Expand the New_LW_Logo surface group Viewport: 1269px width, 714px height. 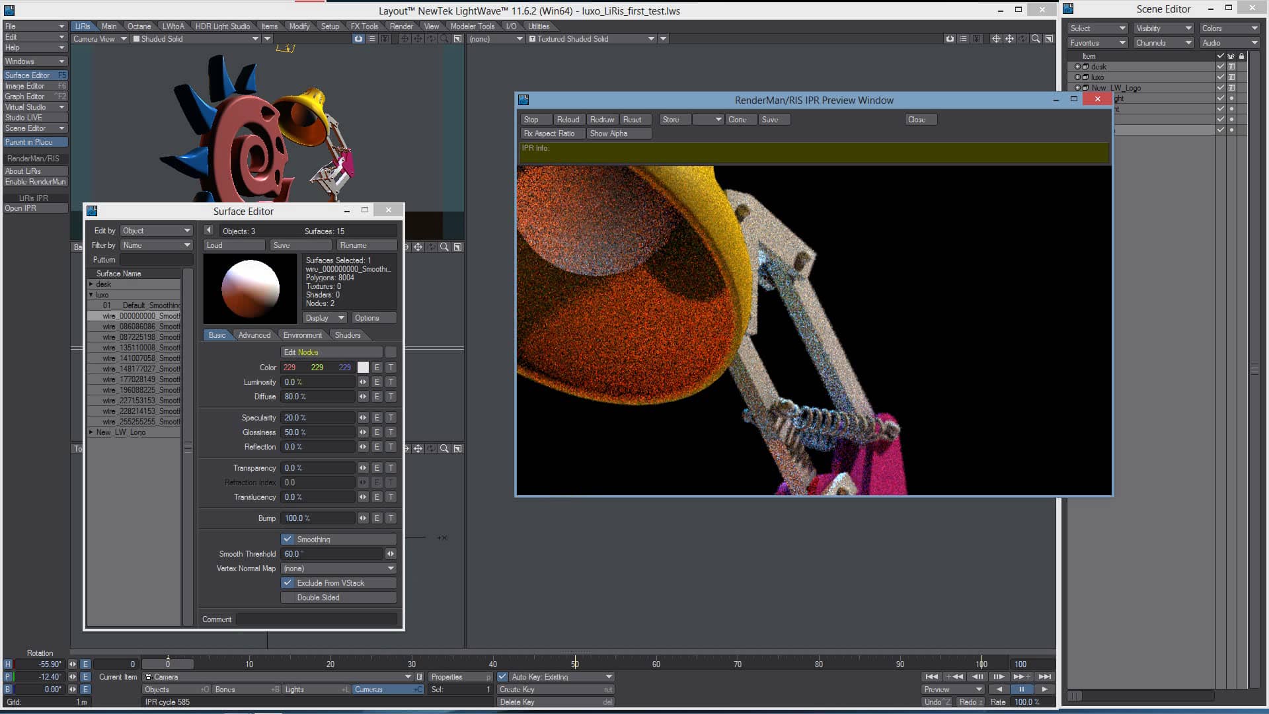(x=91, y=432)
